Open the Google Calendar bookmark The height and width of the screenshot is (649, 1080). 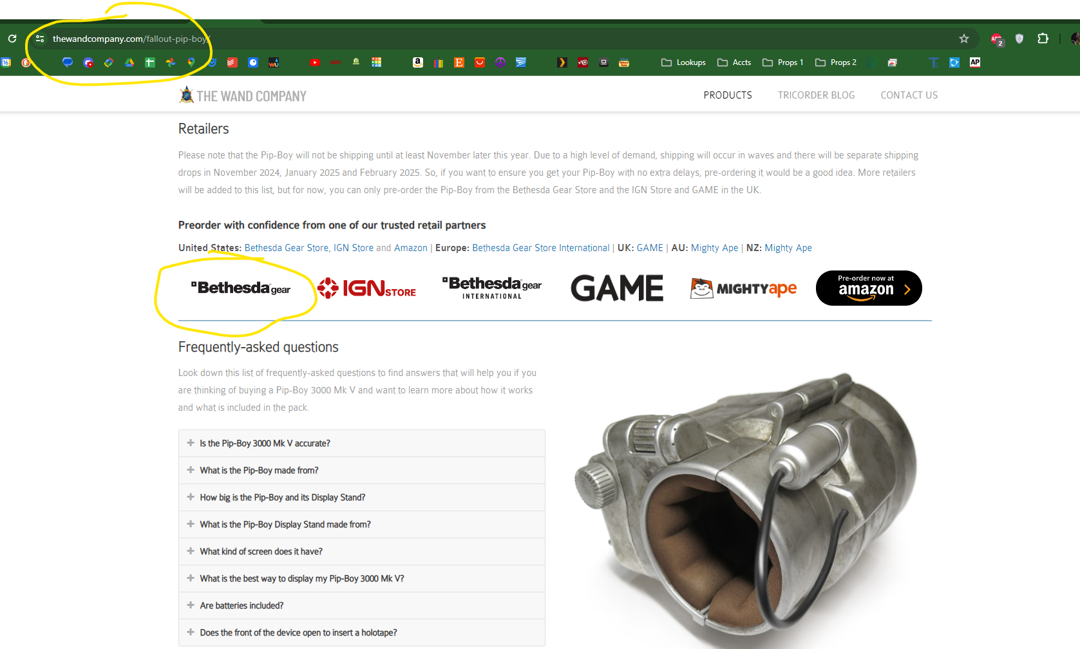click(6, 62)
